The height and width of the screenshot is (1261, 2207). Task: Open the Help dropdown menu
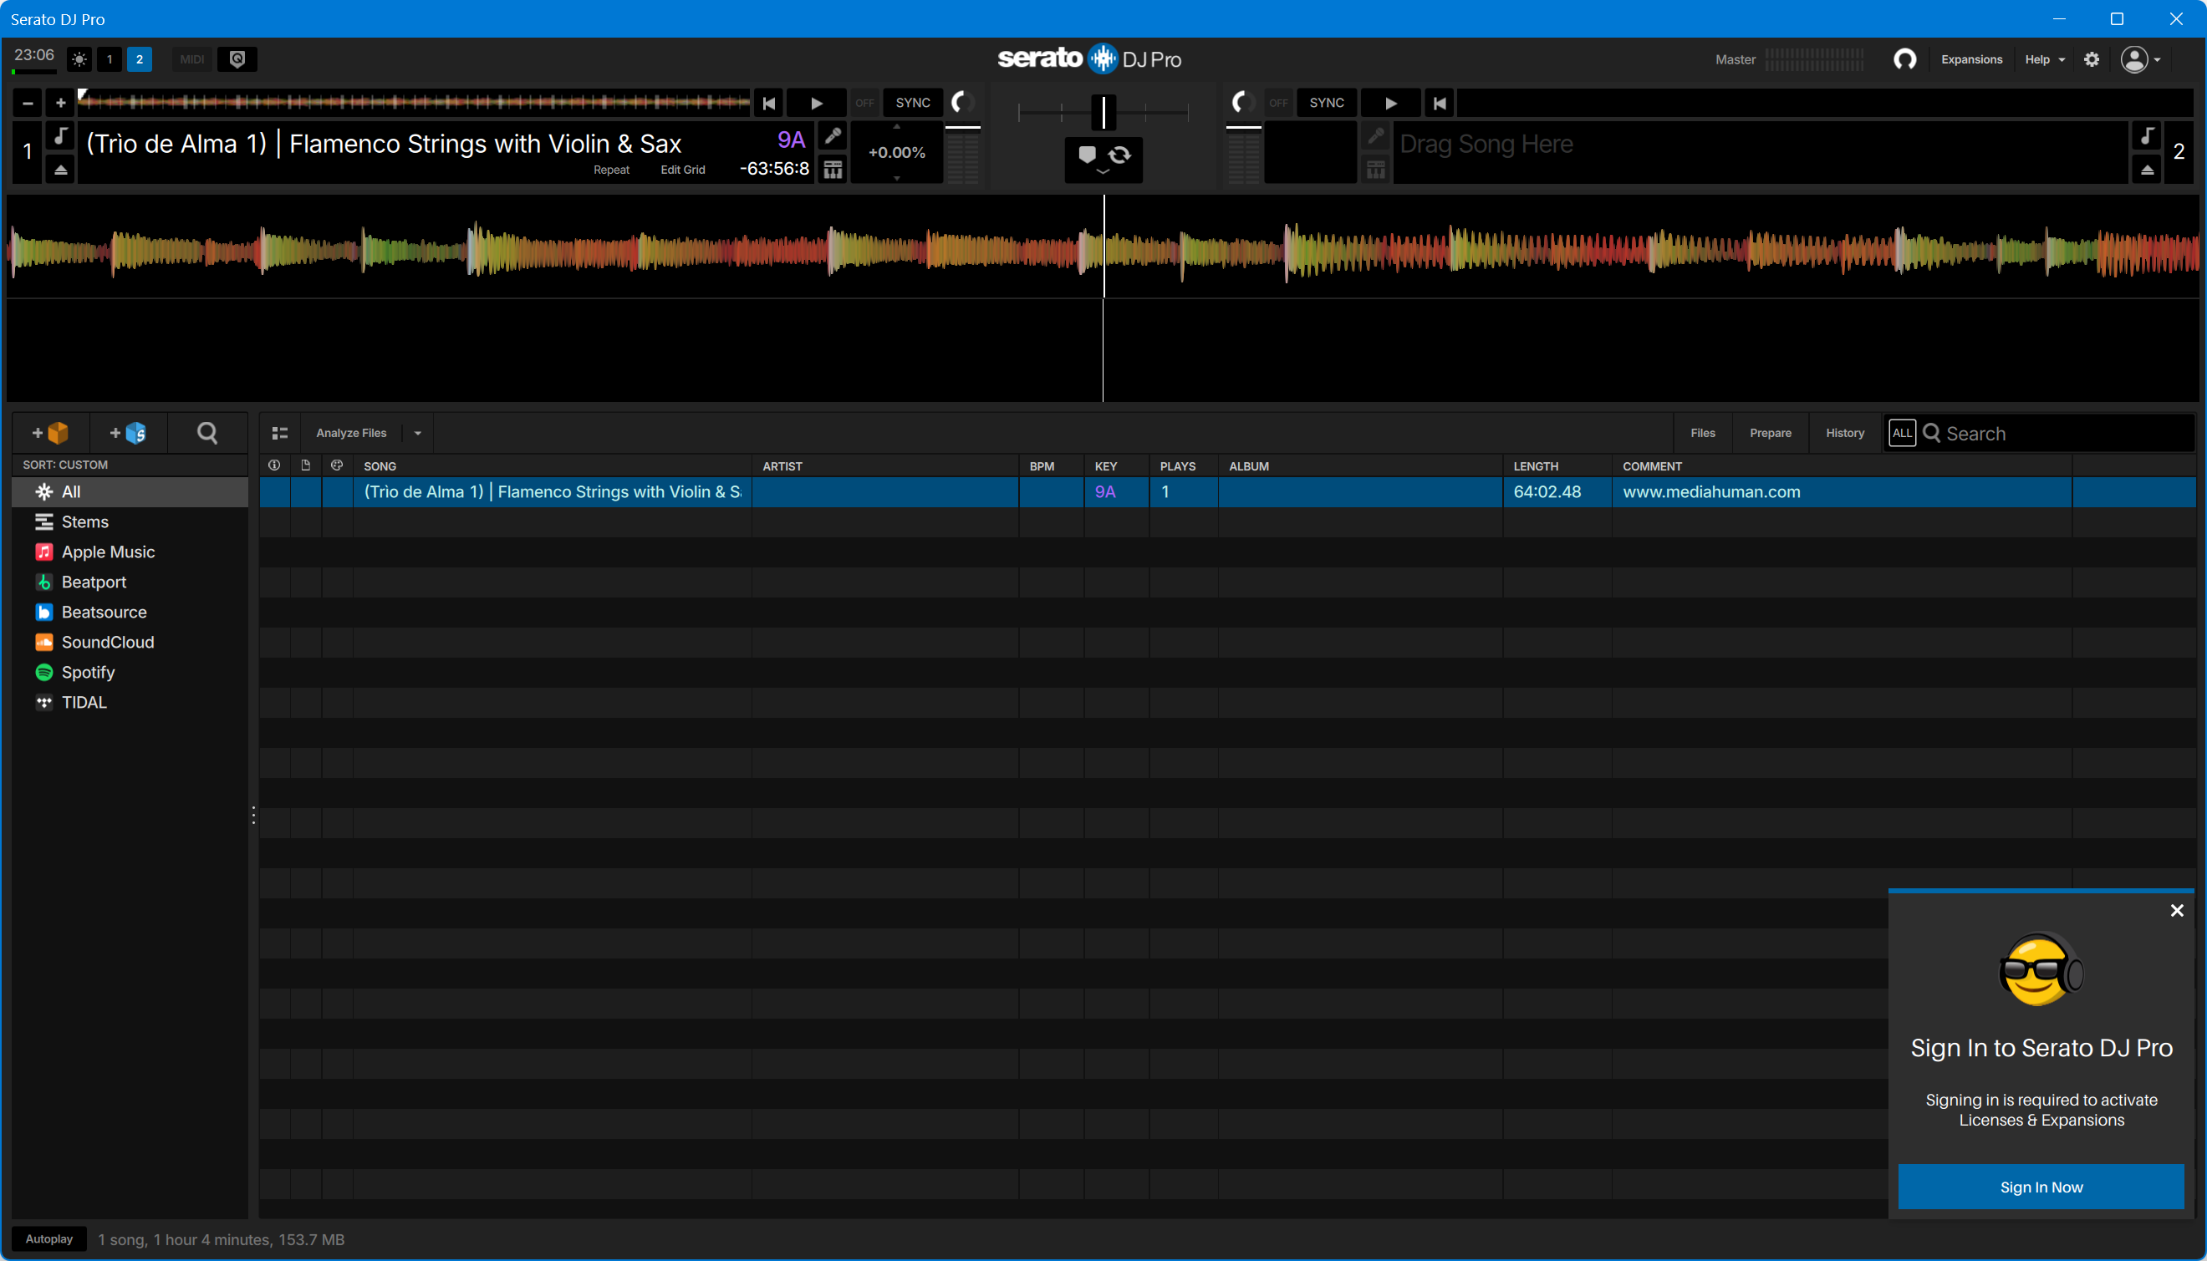2044,60
